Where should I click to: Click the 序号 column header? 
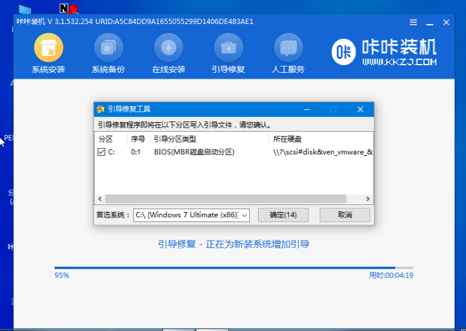[x=138, y=139]
